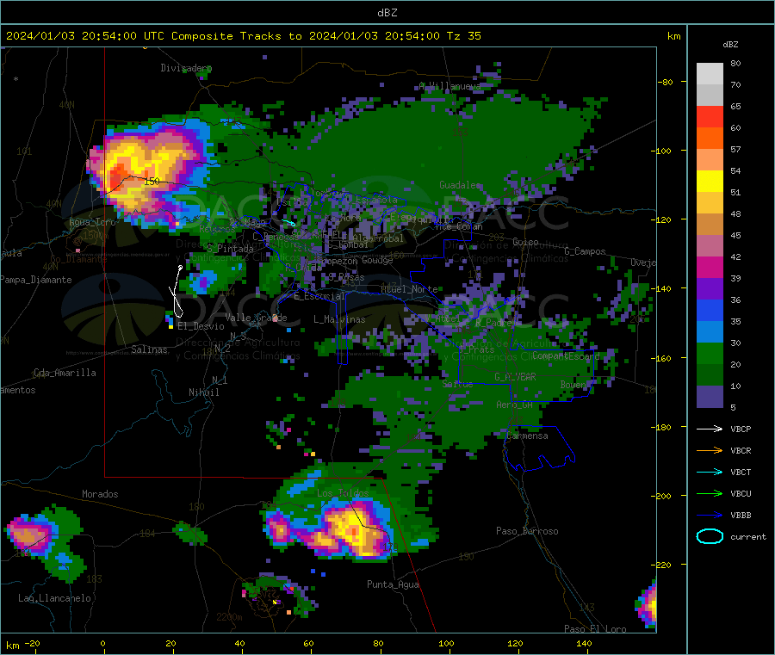
Task: Select the purple 36–39 dBZ swatch
Action: pyautogui.click(x=710, y=289)
